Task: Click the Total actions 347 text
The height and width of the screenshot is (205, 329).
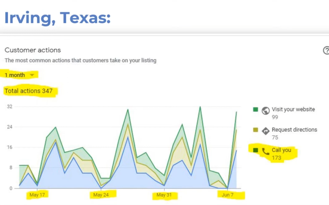Action: coord(28,91)
